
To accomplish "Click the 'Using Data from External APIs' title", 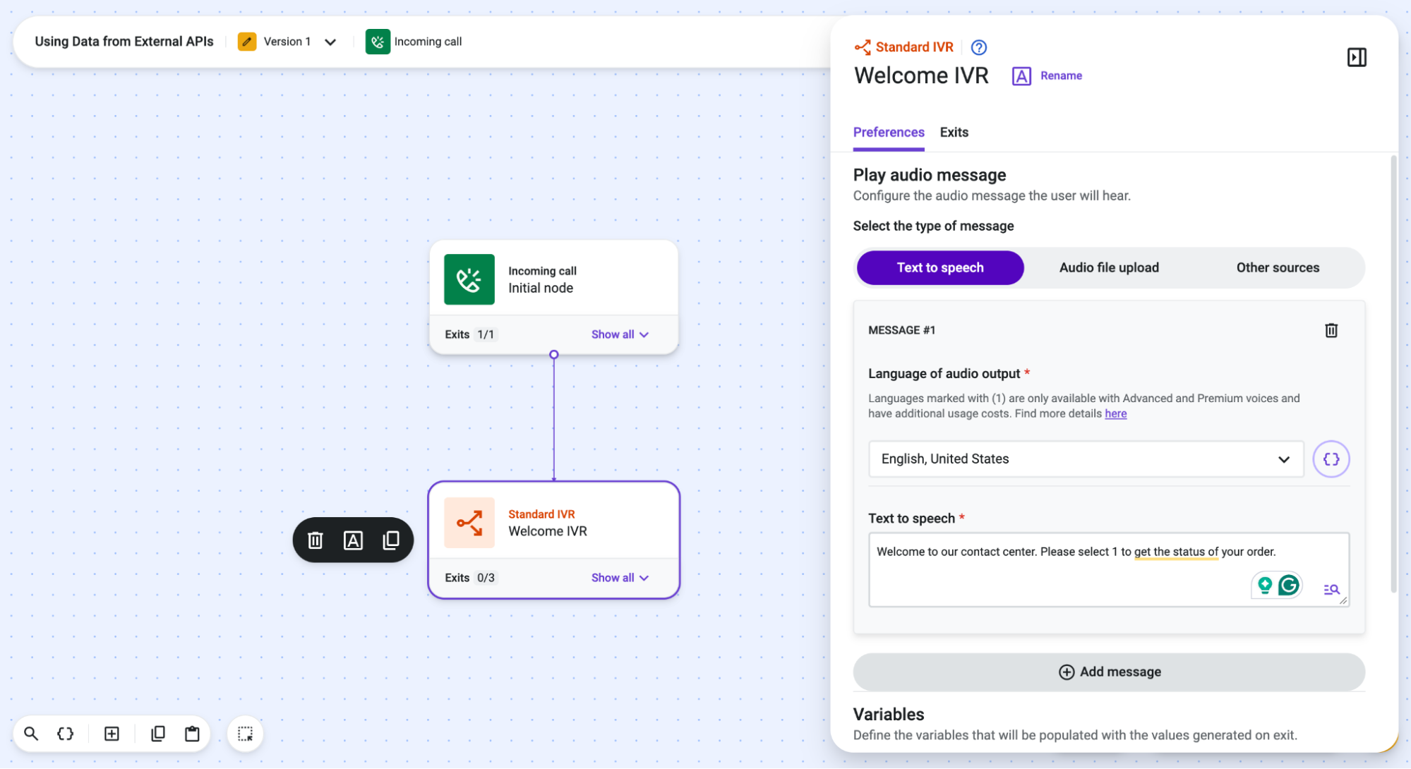I will point(124,42).
